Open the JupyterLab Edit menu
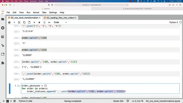This screenshot has width=183, height=103. pos(15,13)
